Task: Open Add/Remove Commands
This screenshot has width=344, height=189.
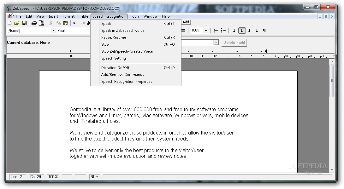Action: 136,75
